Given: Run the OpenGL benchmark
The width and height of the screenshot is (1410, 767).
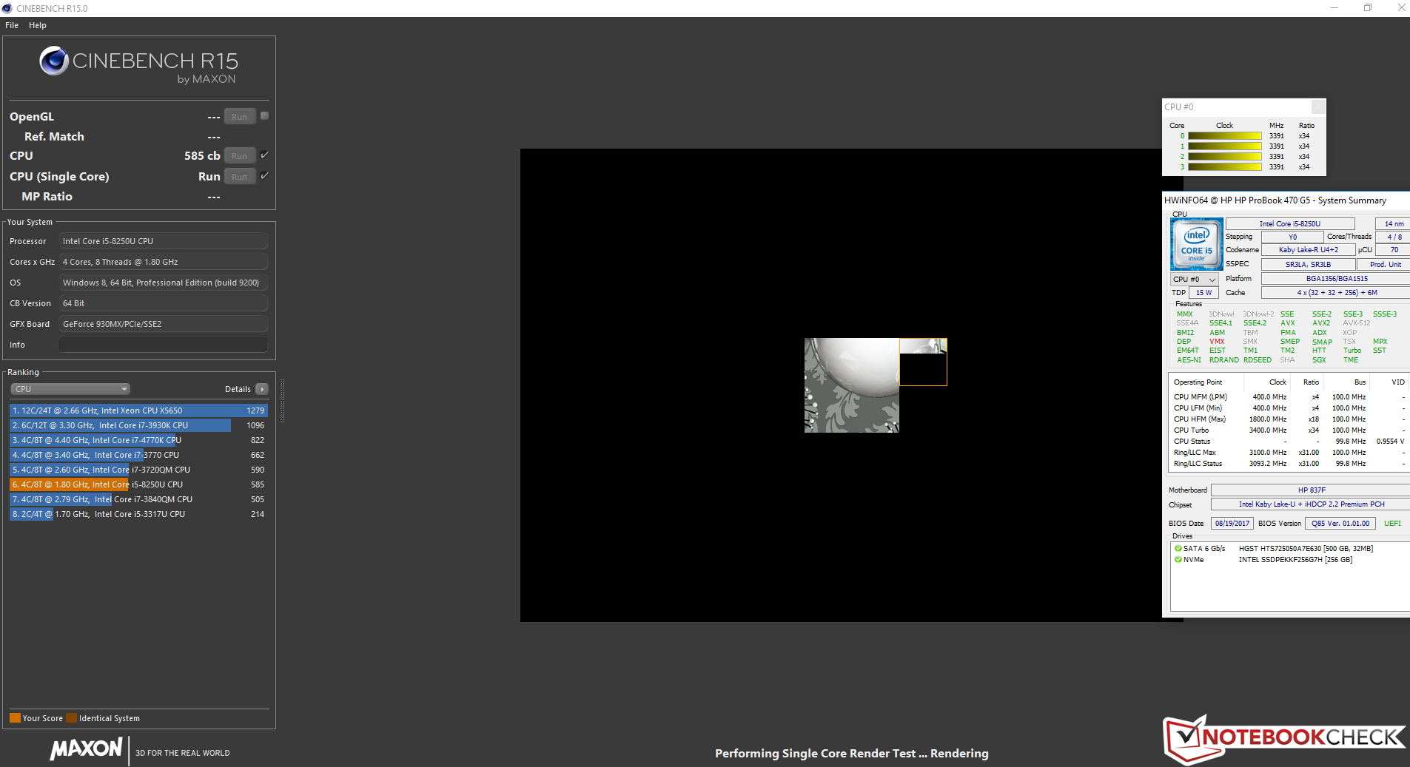Looking at the screenshot, I should click(240, 117).
